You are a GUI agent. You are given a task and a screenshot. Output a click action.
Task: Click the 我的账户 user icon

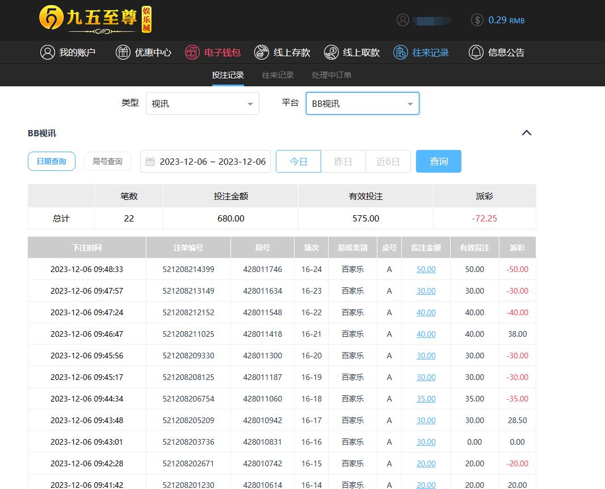[x=47, y=52]
